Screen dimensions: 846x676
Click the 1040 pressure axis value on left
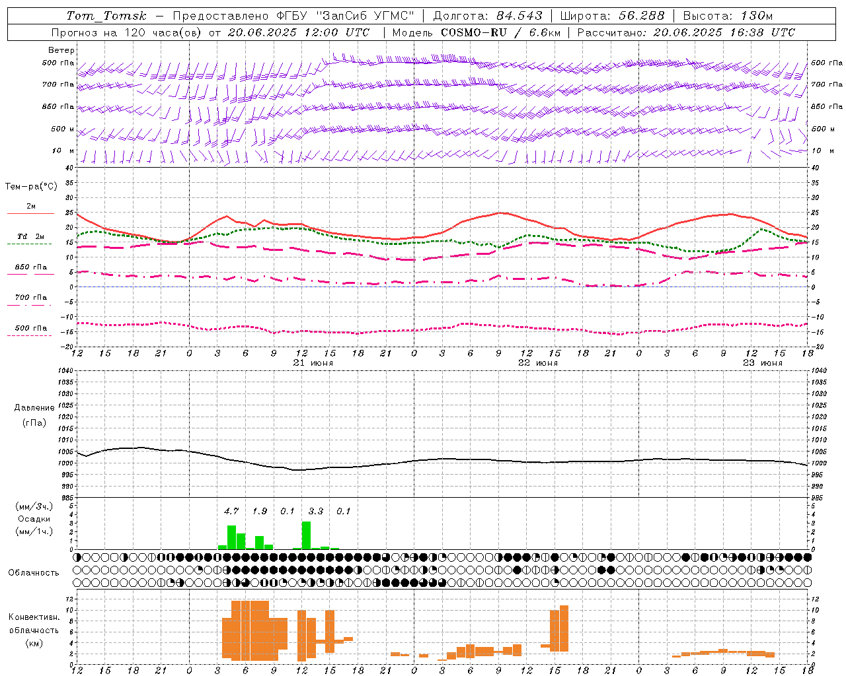coord(65,370)
